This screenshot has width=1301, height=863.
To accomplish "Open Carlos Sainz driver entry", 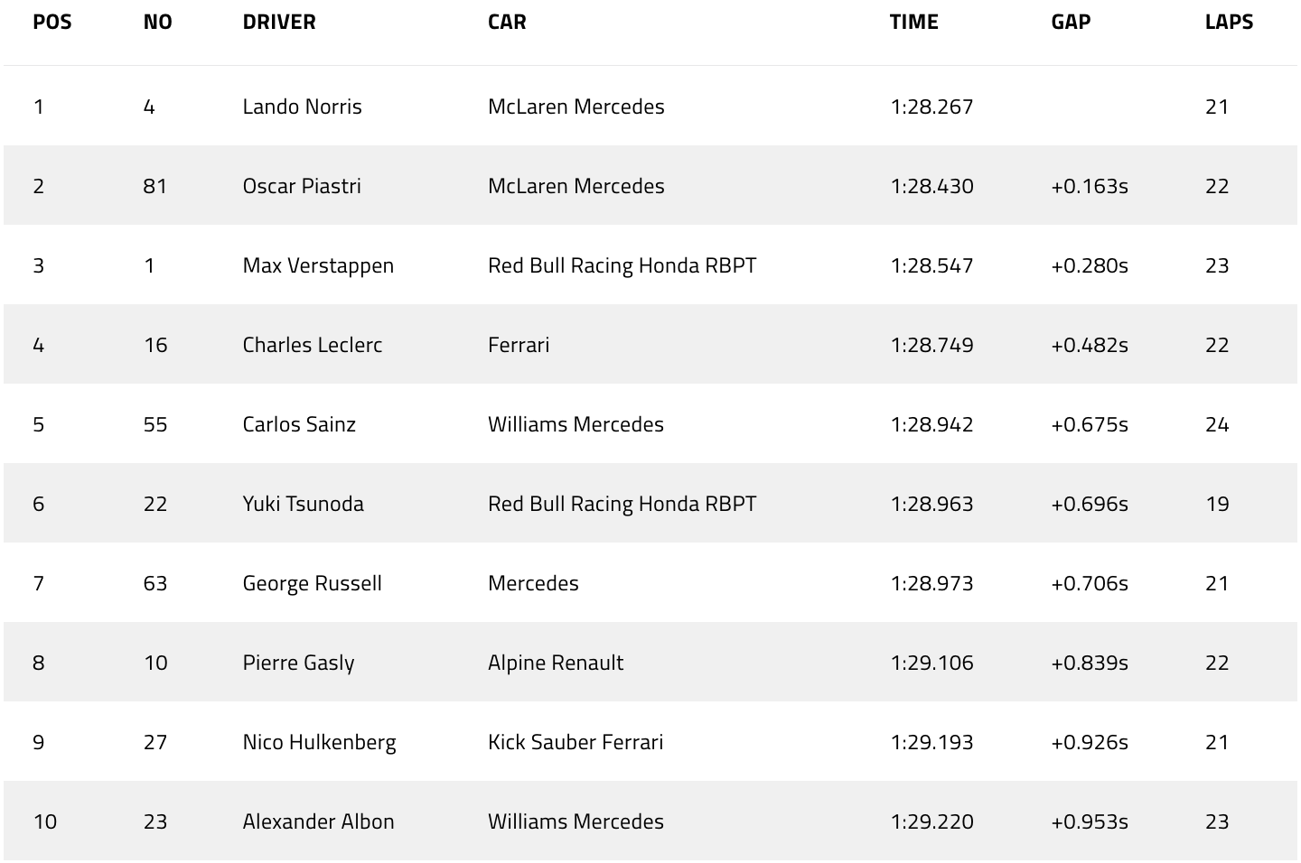I will point(299,424).
